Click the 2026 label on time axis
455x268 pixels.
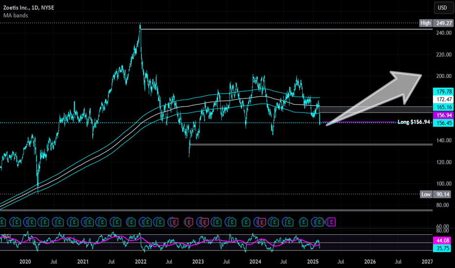coord(370,262)
